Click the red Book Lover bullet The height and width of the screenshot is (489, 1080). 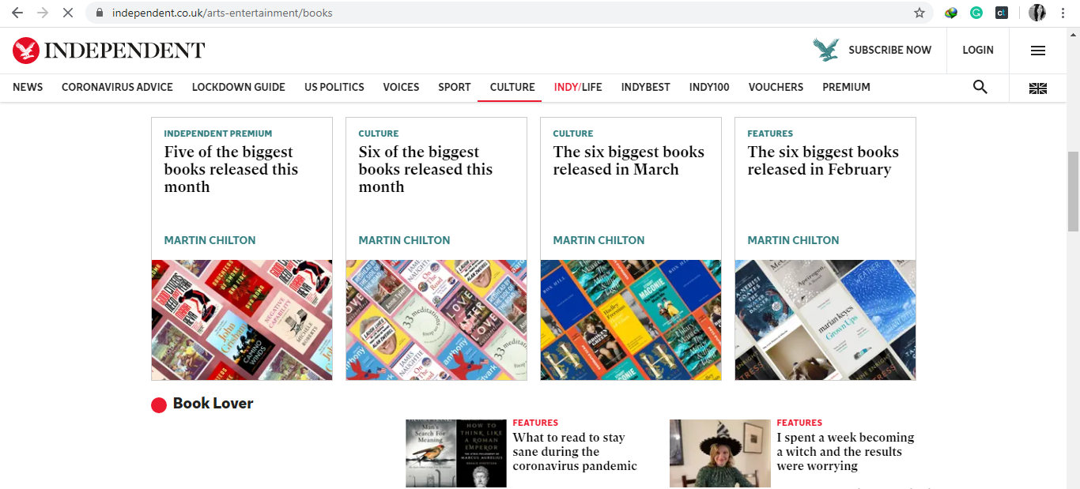[x=159, y=404]
